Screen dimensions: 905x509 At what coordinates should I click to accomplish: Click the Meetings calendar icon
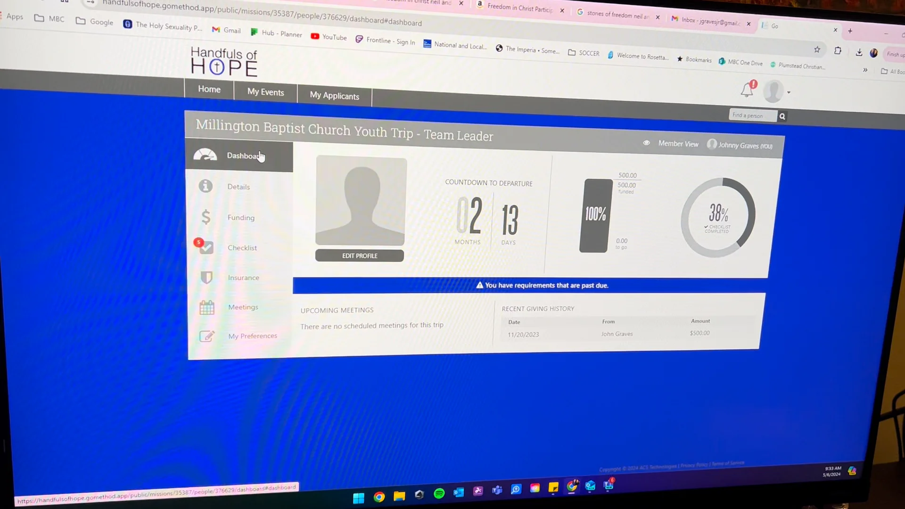coord(206,307)
